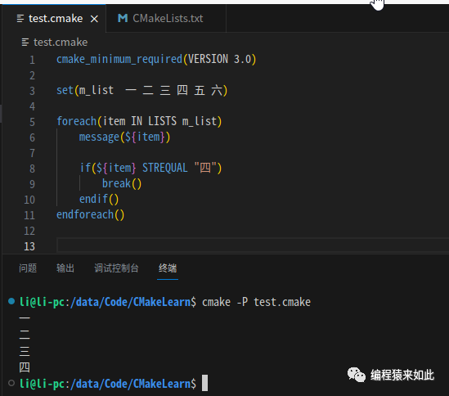Click 'VERSION 3.0' text in line 1
The image size is (449, 396).
click(219, 59)
